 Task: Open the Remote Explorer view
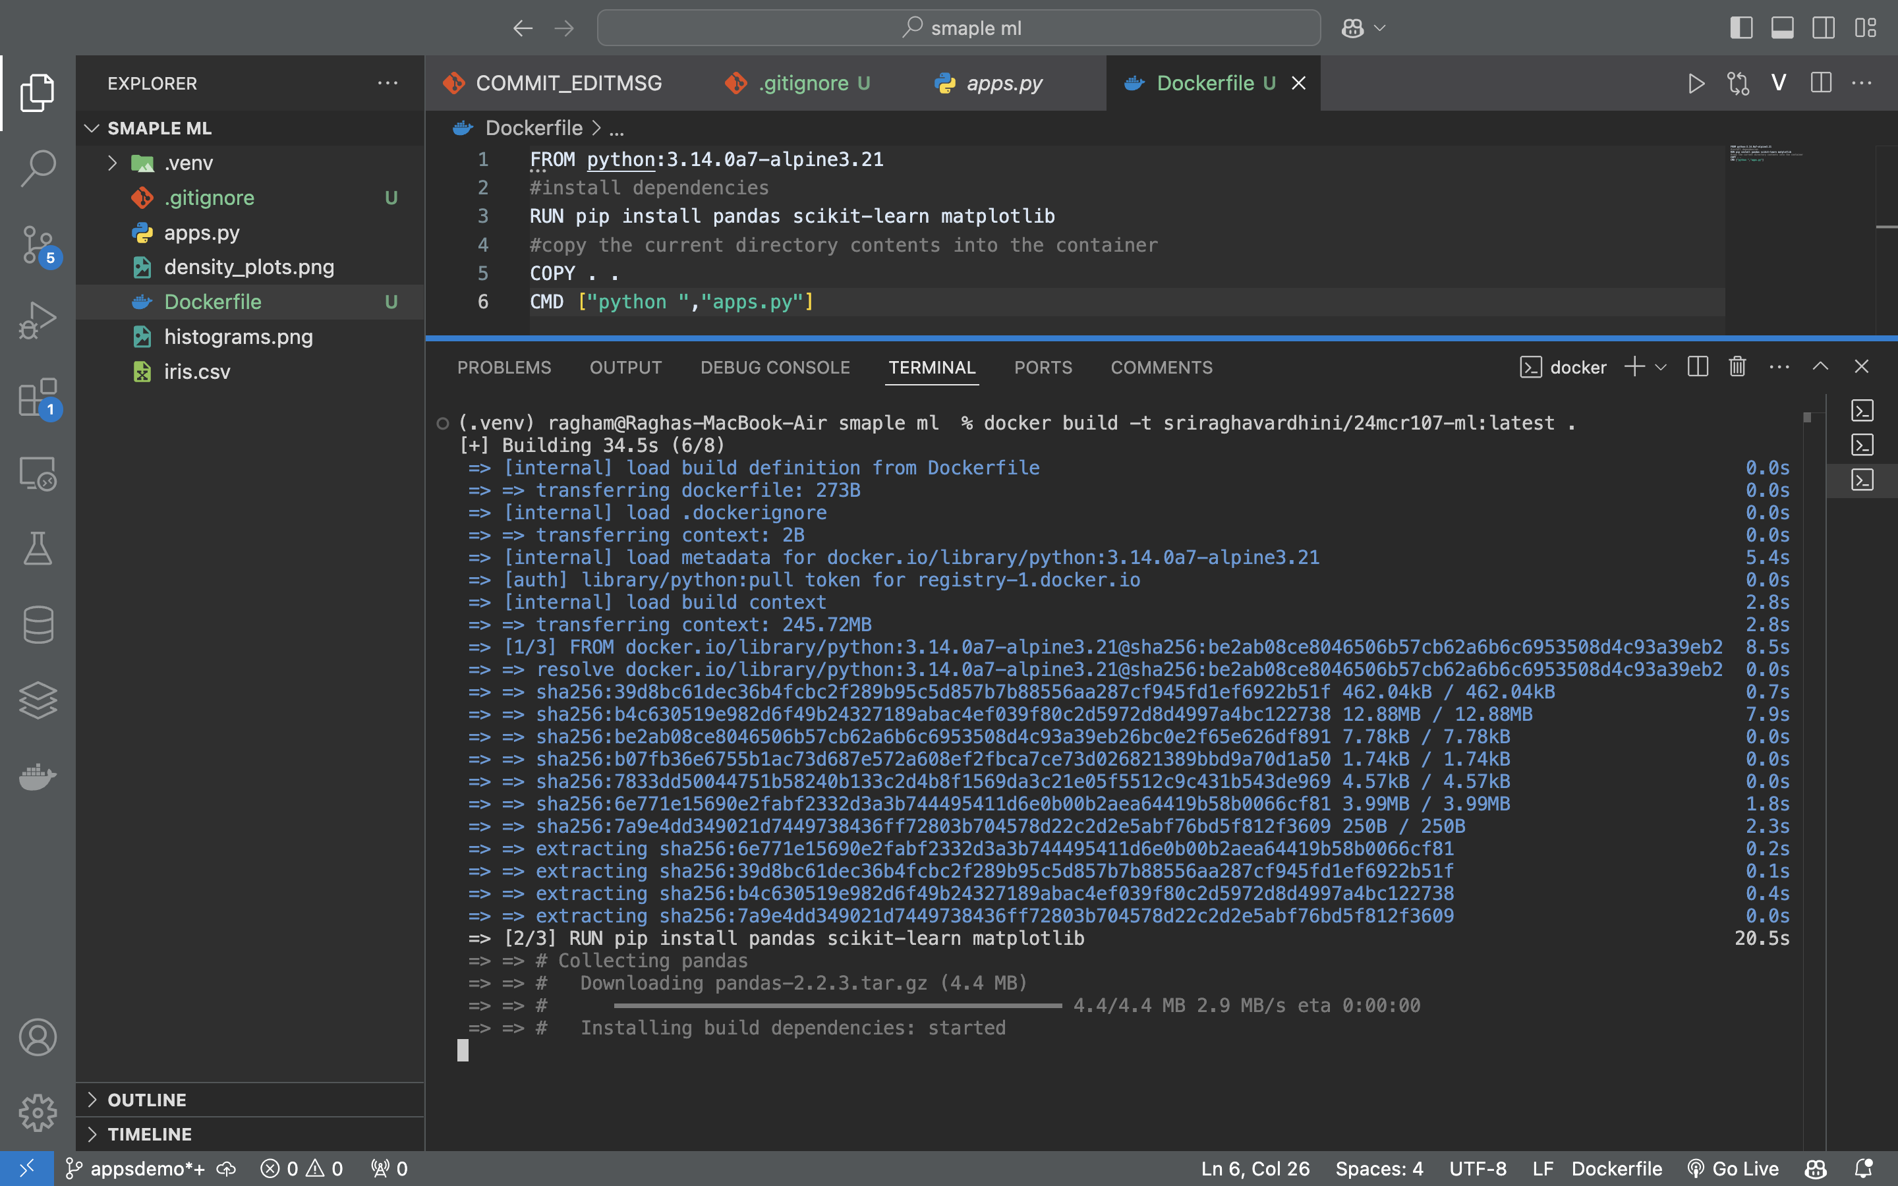pos(38,473)
